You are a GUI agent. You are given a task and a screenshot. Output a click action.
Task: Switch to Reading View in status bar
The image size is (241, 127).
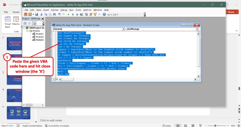tap(193, 125)
